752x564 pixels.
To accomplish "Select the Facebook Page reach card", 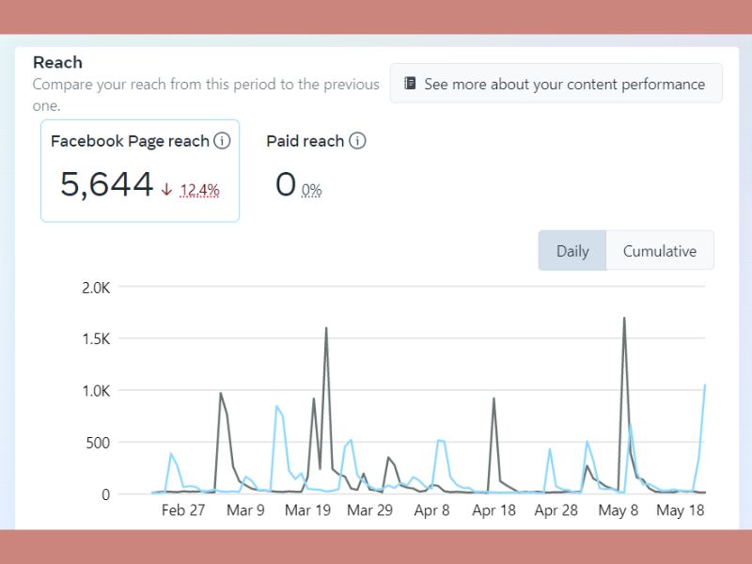I will click(140, 171).
